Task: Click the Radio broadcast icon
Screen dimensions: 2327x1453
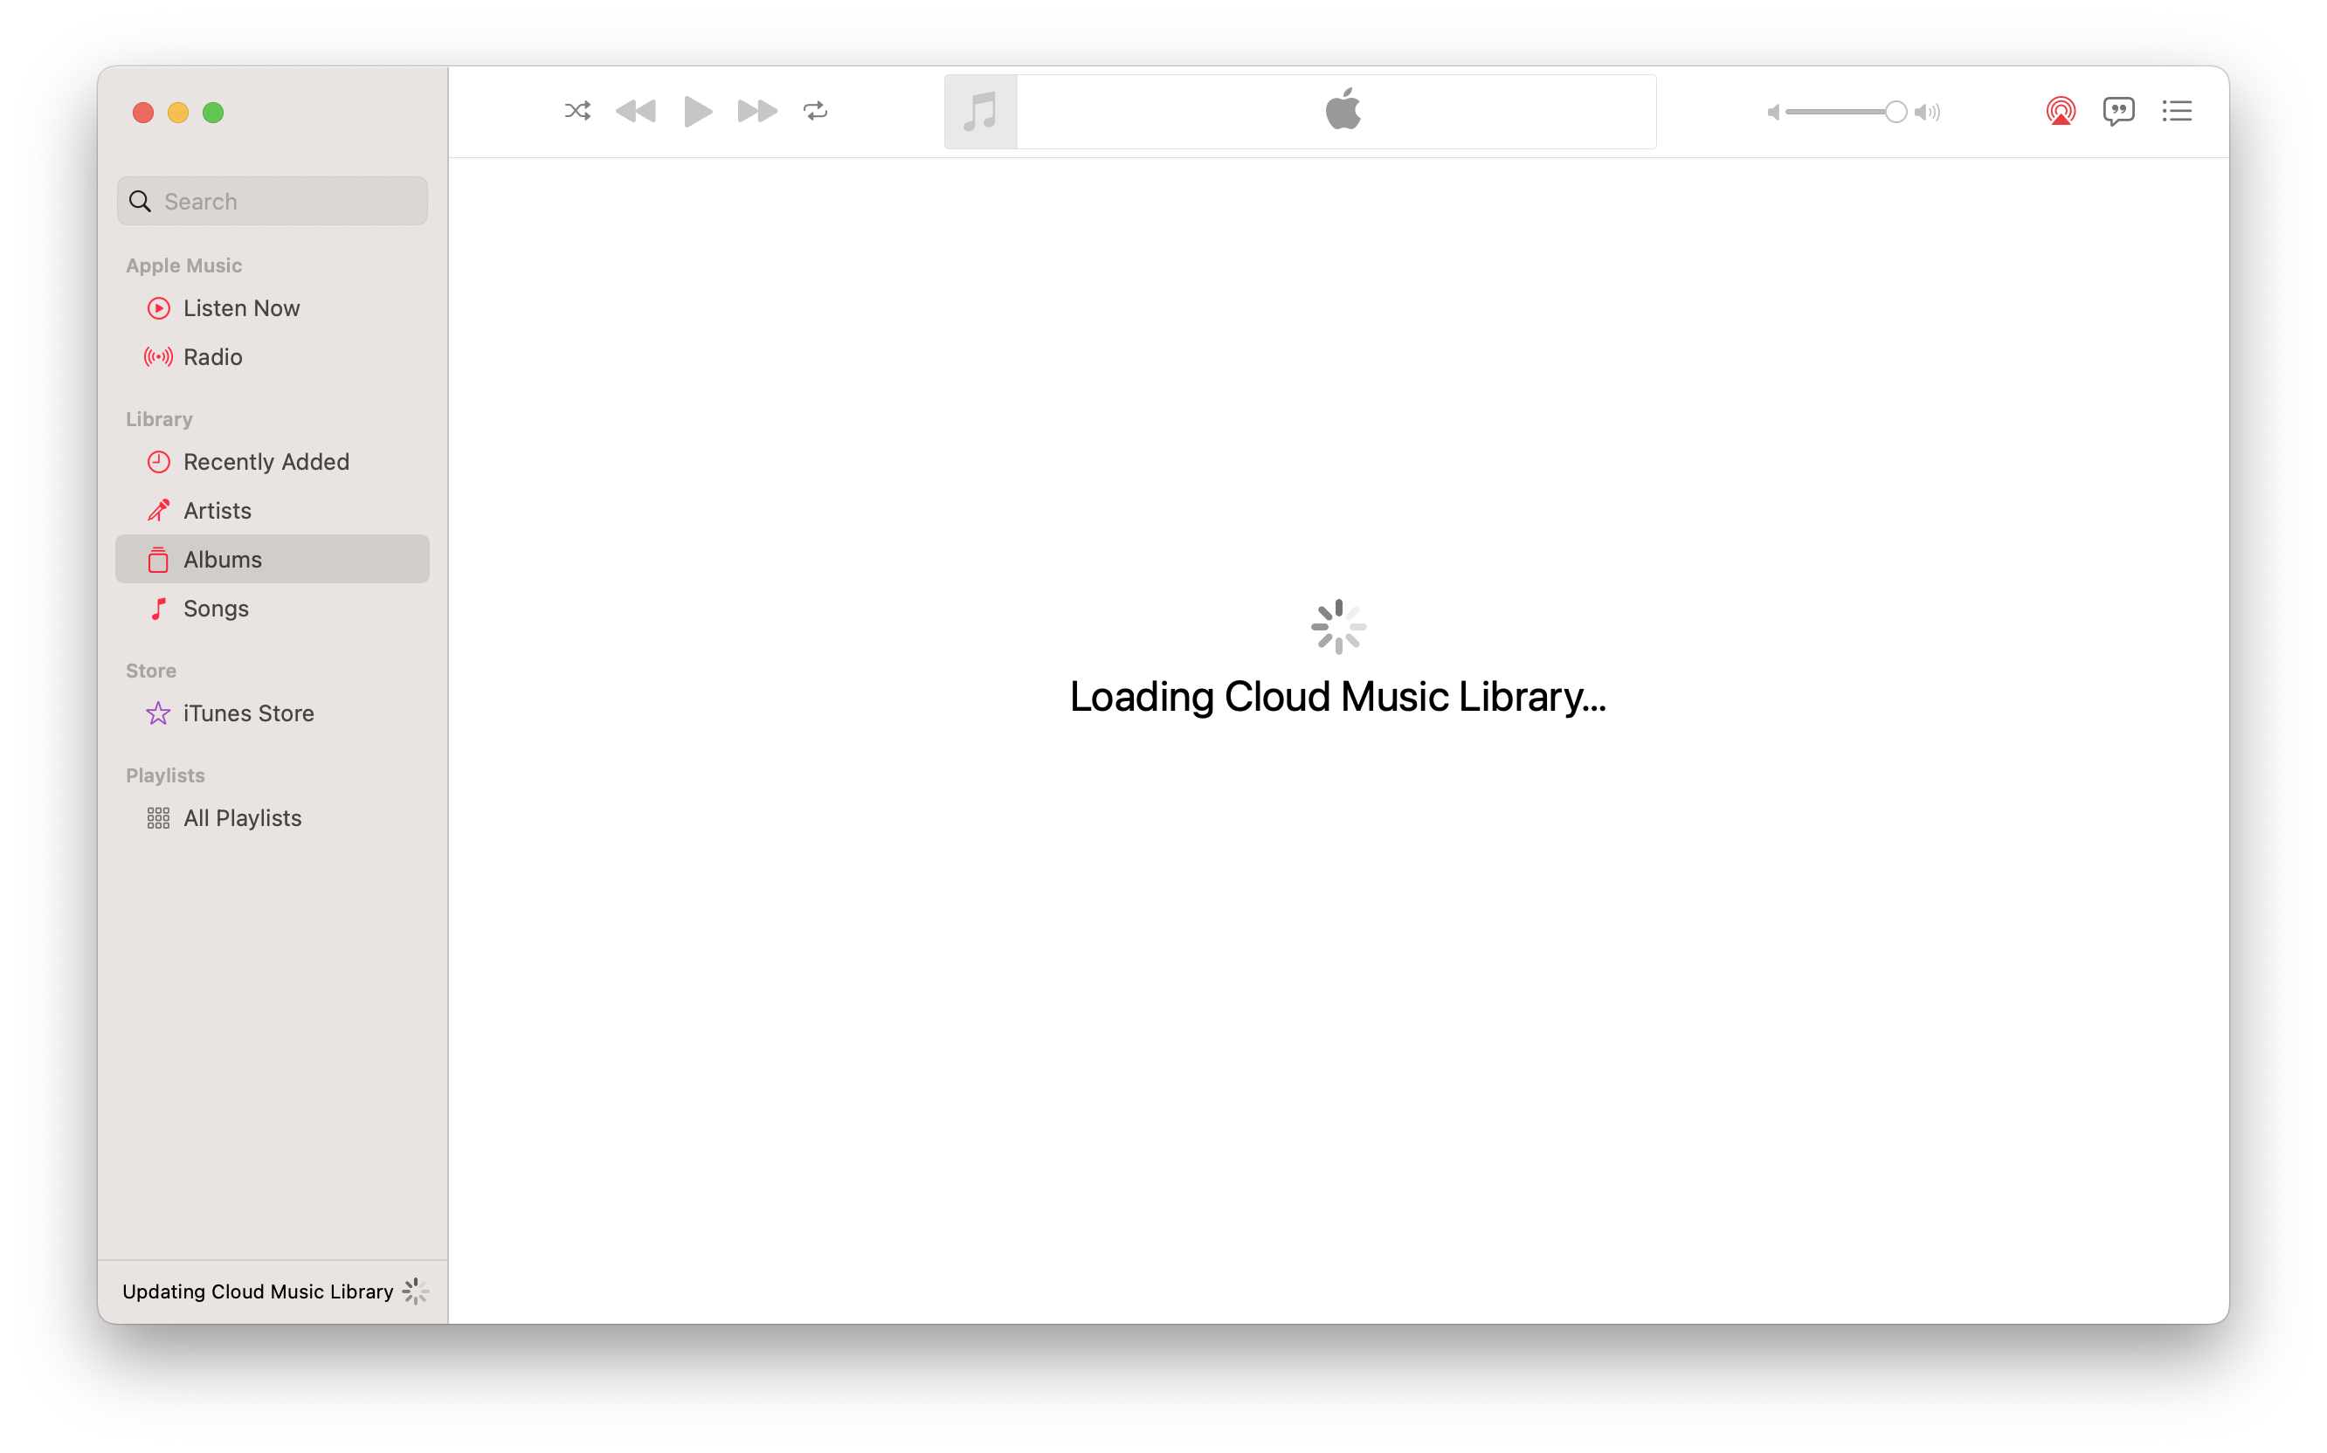Action: [x=159, y=356]
